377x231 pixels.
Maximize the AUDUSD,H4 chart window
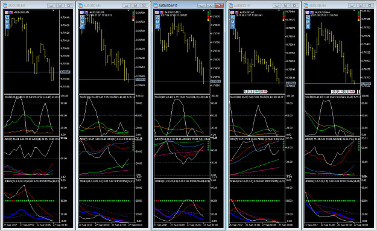pos(361,5)
